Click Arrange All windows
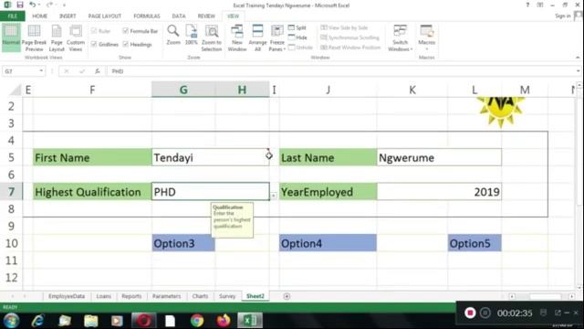Image resolution: width=584 pixels, height=329 pixels. [x=257, y=38]
